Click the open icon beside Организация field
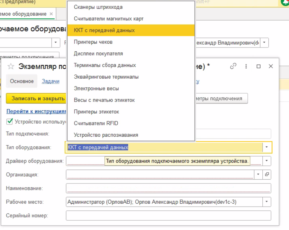The image size is (289, 230). tap(267, 175)
